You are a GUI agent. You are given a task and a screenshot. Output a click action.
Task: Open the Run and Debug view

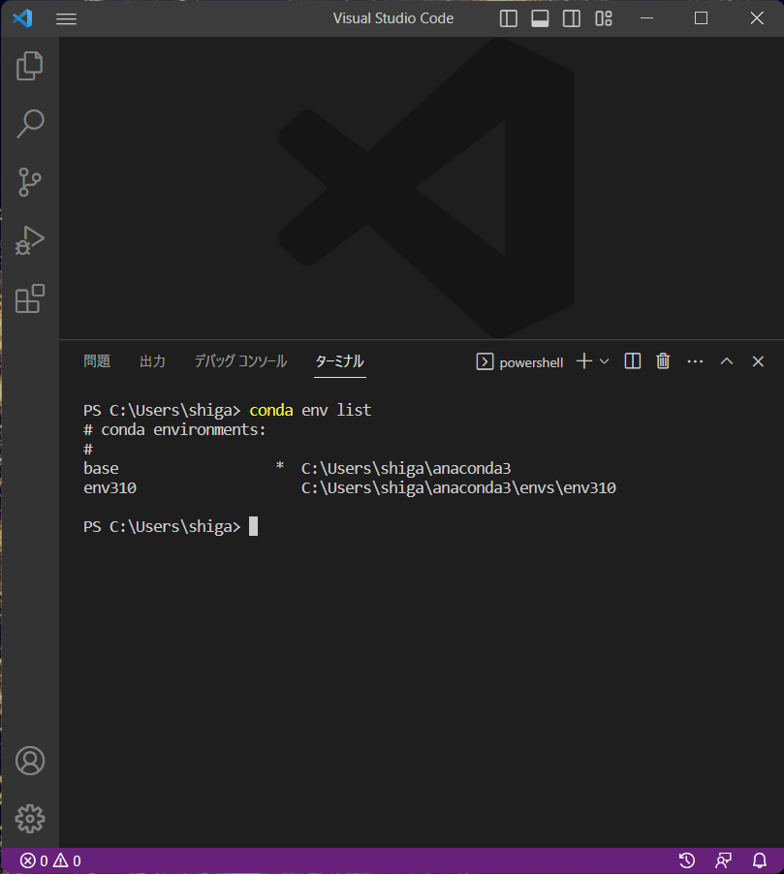(29, 240)
